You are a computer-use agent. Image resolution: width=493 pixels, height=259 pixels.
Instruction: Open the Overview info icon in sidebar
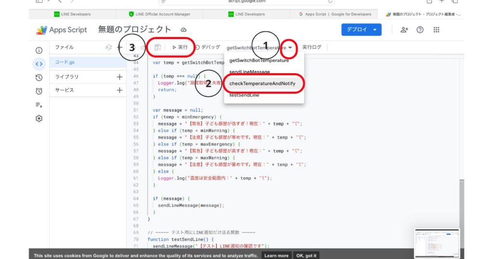39,50
